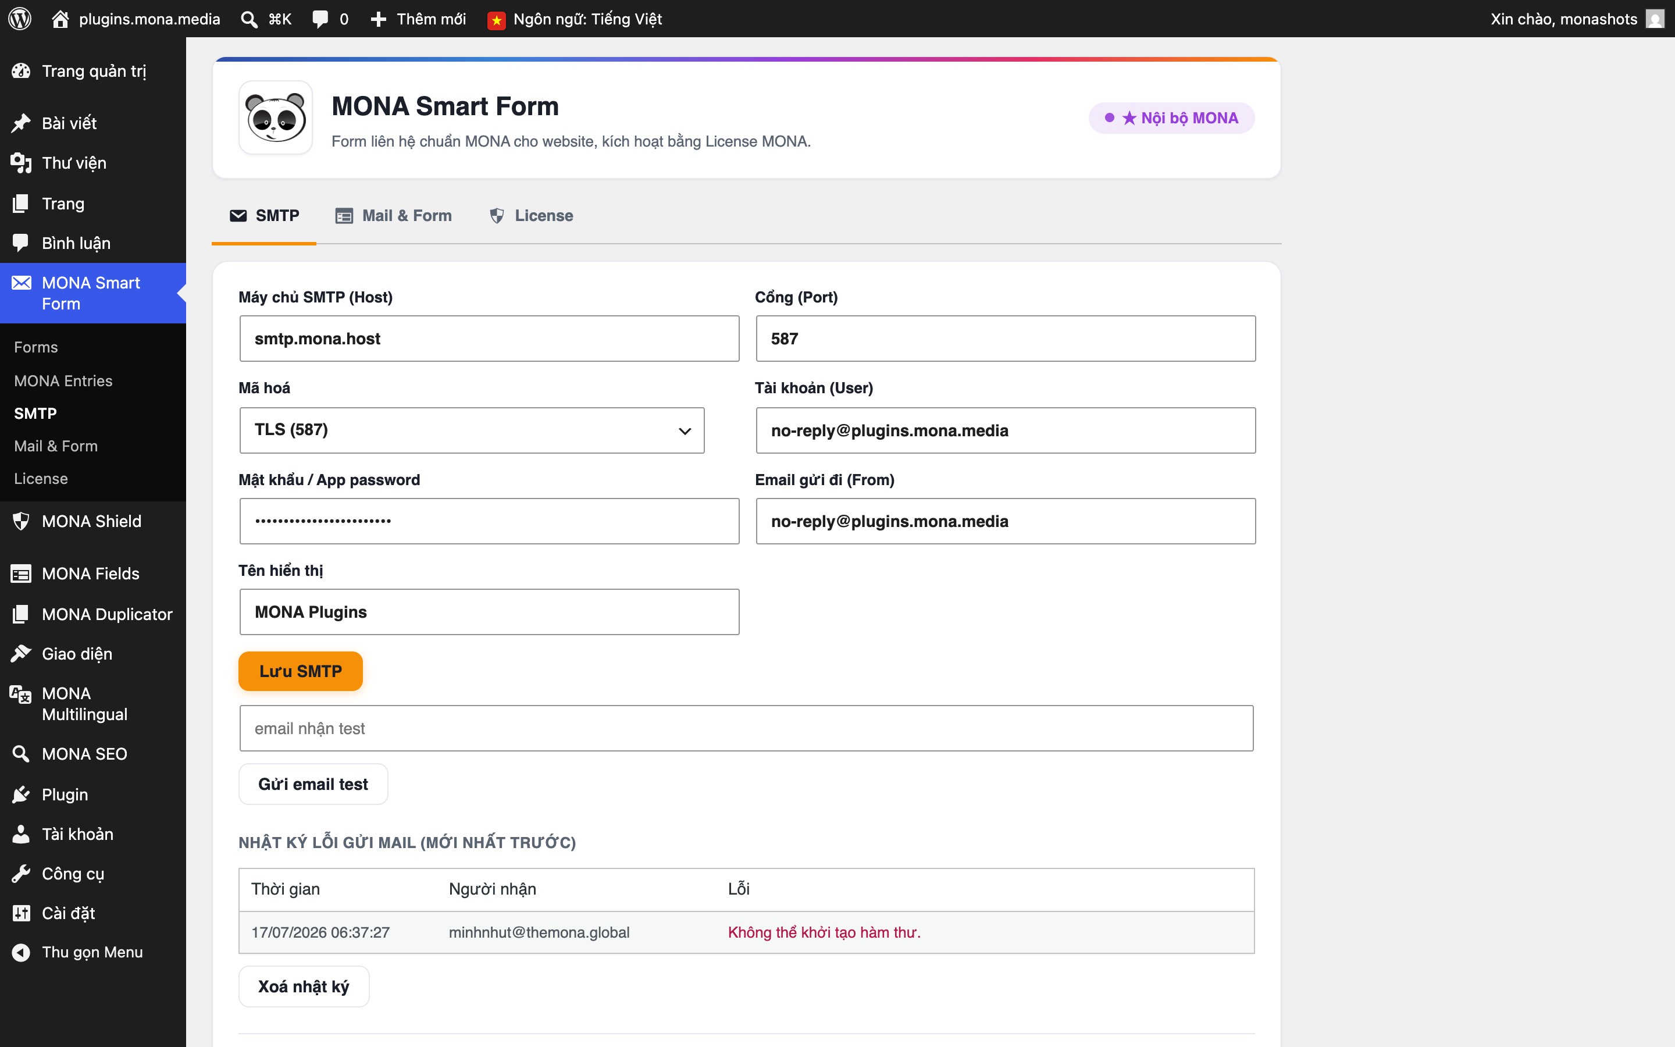Viewport: 1675px width, 1047px height.
Task: Click the MONA Multilingual translate icon
Action: pos(21,694)
